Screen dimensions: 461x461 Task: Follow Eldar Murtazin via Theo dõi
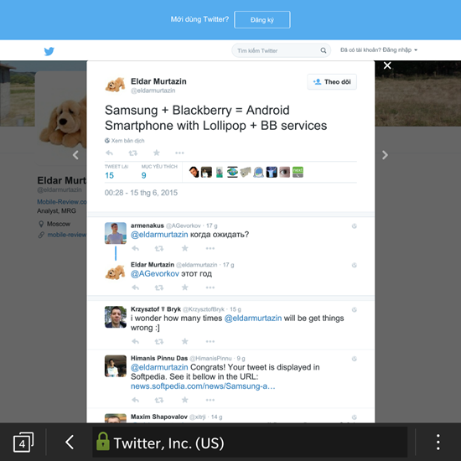tap(332, 82)
